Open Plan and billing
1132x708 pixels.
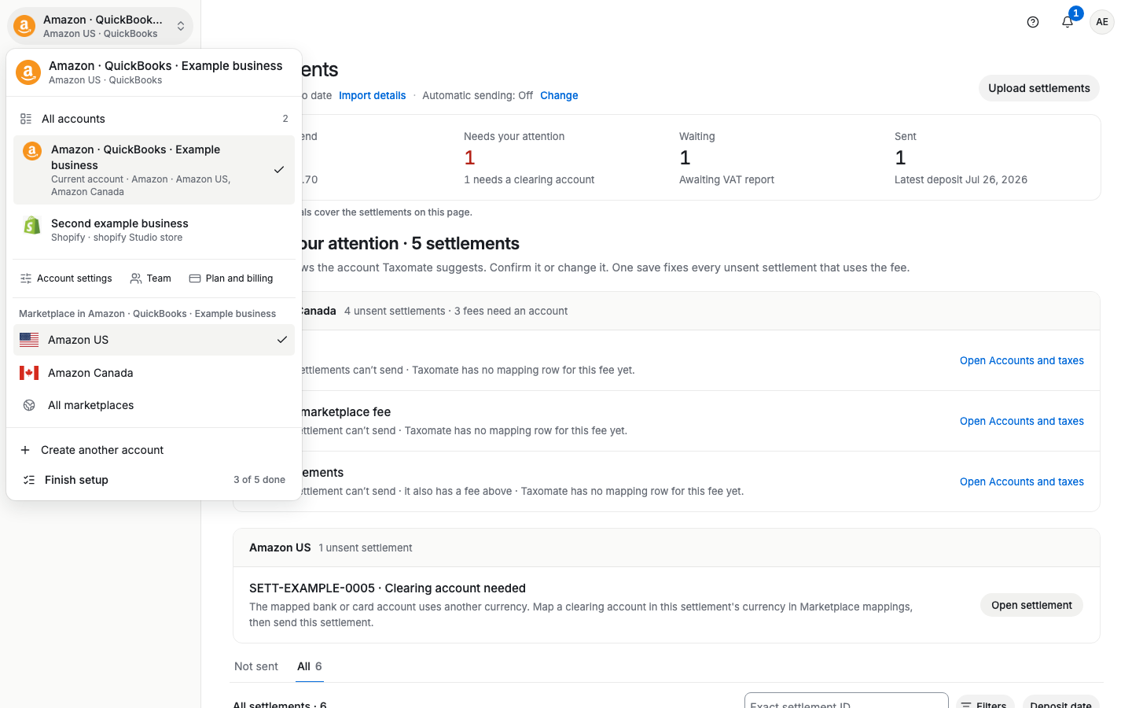point(231,278)
